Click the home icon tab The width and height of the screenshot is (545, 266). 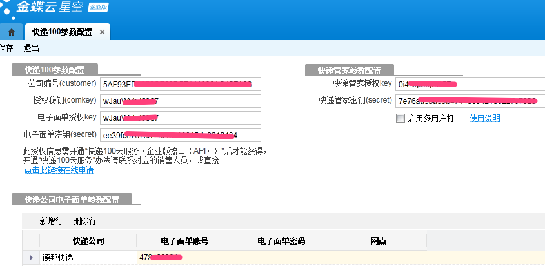(11, 32)
